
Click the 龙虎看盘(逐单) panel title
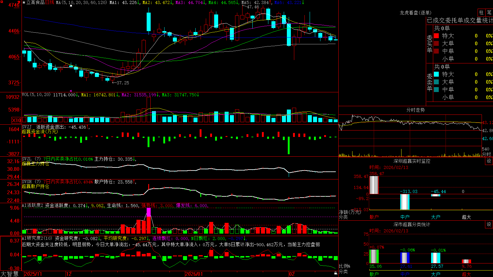pyautogui.click(x=415, y=13)
